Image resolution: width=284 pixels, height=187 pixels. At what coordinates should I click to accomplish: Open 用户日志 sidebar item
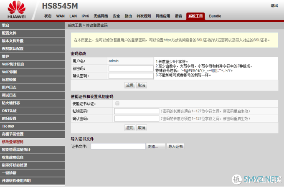click(x=32, y=88)
